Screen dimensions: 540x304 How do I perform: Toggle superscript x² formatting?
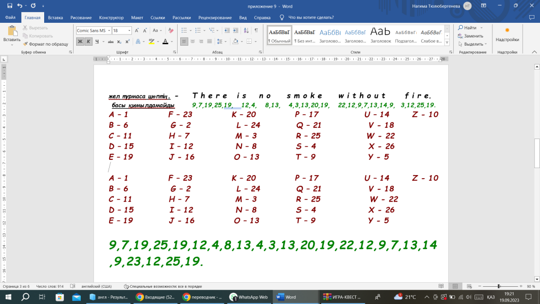127,41
